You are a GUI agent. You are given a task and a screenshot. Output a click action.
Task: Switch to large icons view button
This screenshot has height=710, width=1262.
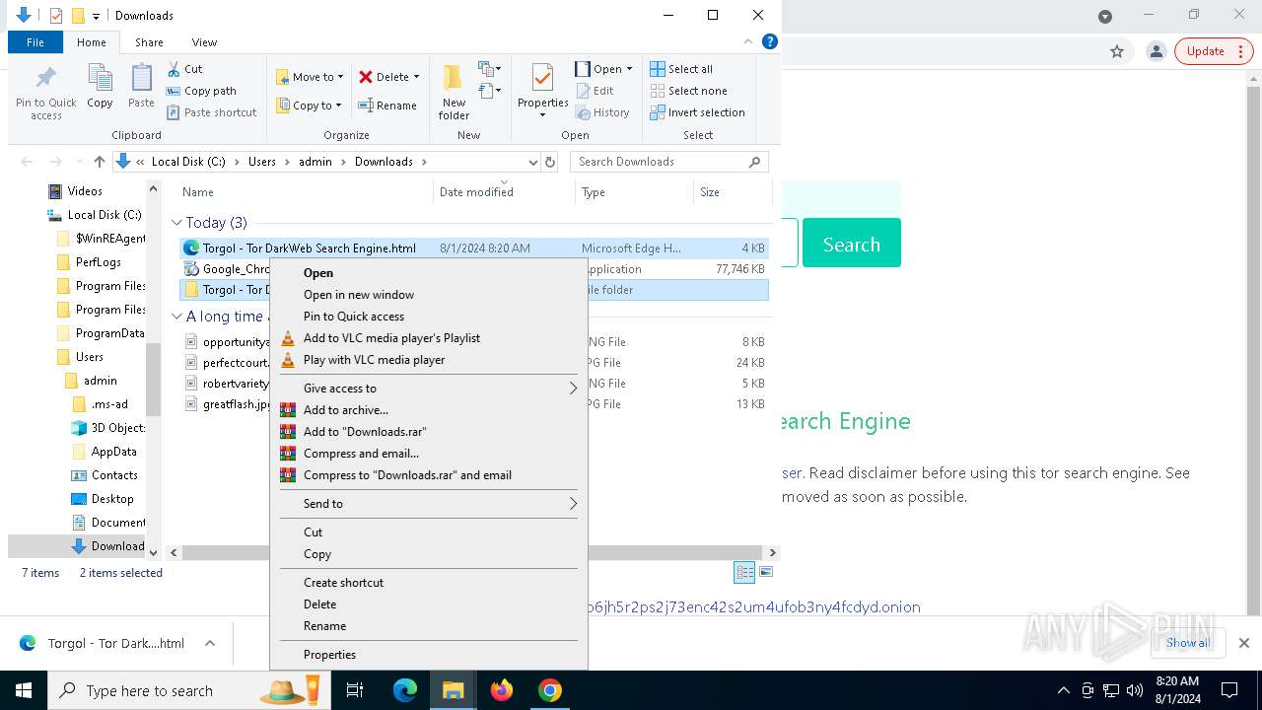766,572
